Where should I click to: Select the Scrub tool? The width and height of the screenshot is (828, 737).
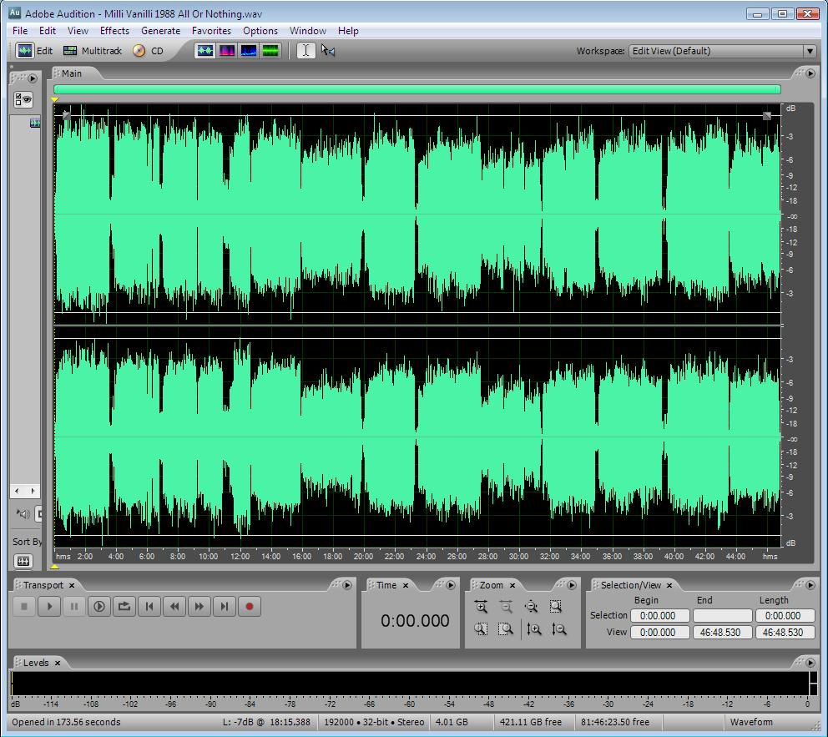(328, 51)
